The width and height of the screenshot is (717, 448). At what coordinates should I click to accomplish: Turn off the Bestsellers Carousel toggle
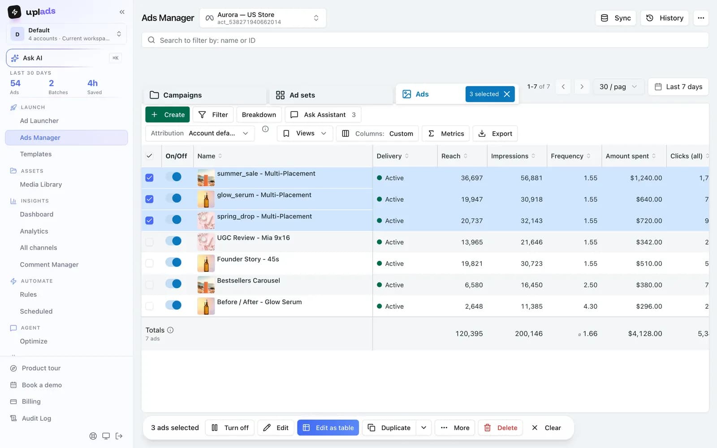click(173, 284)
